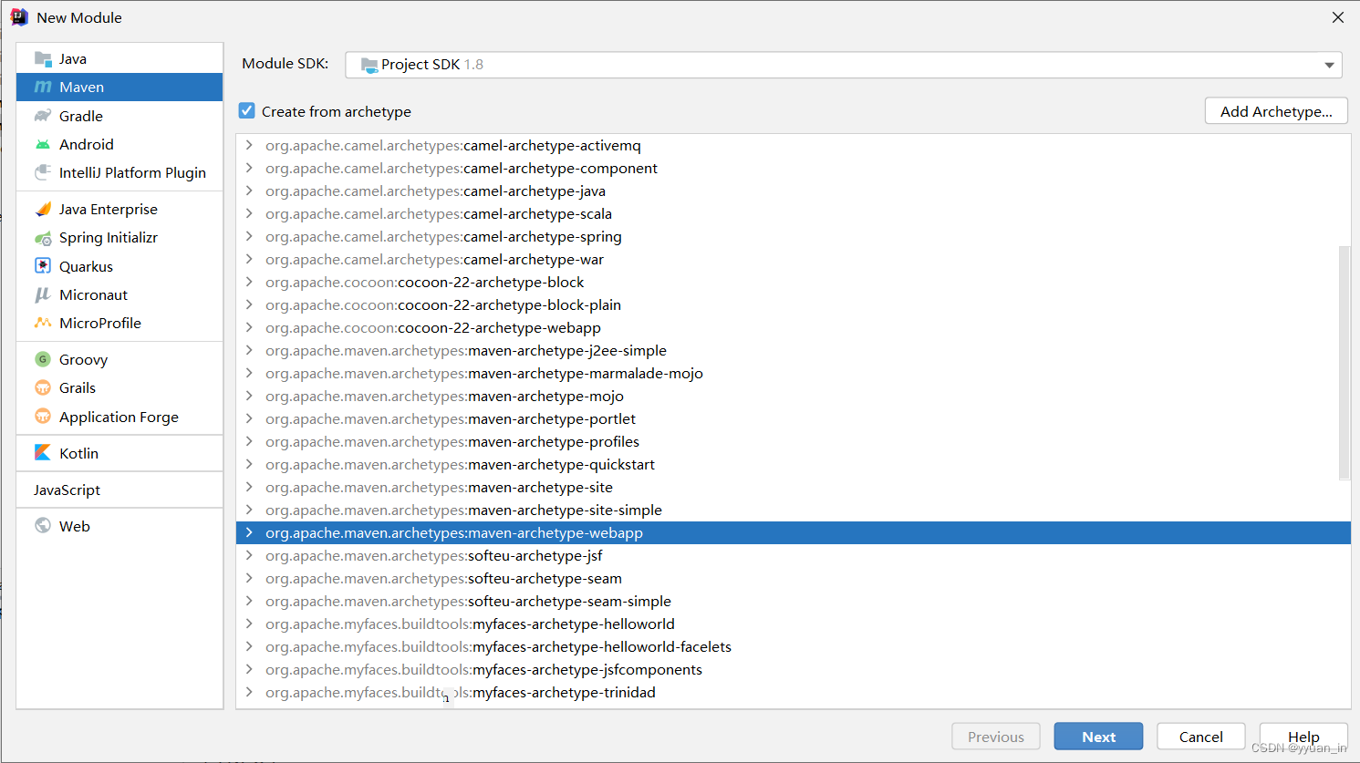This screenshot has height=763, width=1360.
Task: Select myfaces-archetype-trinidad row
Action: click(x=793, y=692)
